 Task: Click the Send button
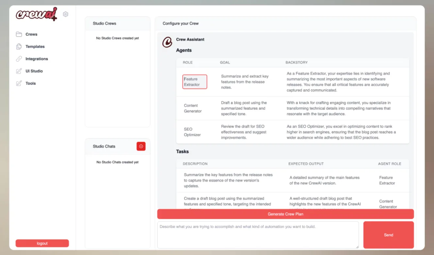(x=388, y=235)
